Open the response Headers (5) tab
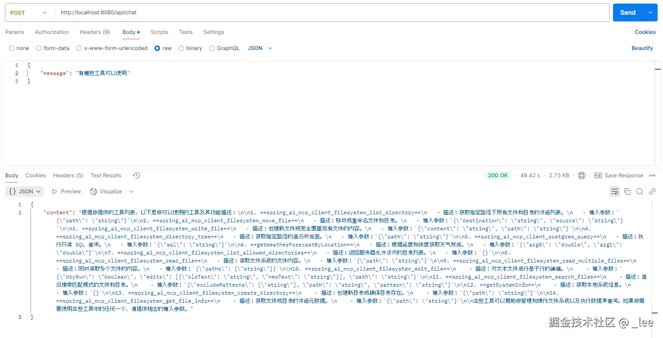This screenshot has height=338, width=663. [68, 175]
